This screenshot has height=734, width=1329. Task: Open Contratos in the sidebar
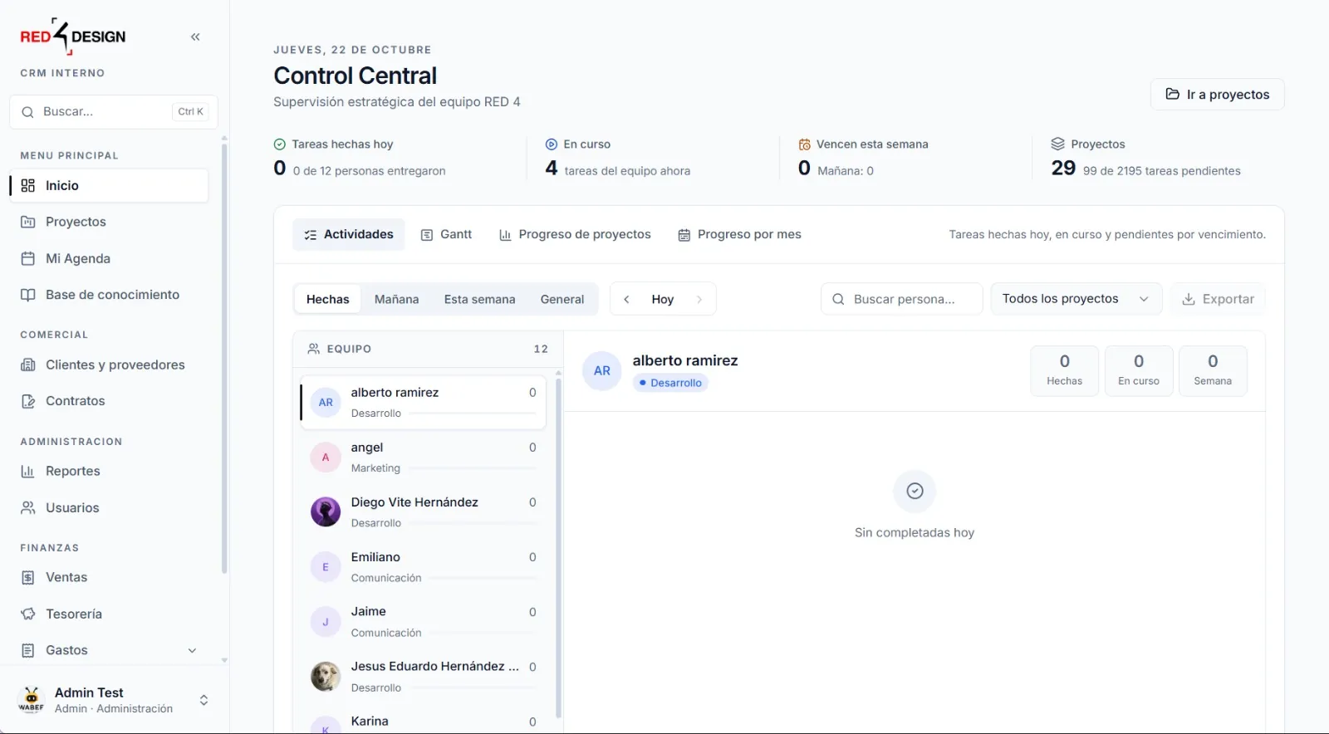pyautogui.click(x=109, y=401)
